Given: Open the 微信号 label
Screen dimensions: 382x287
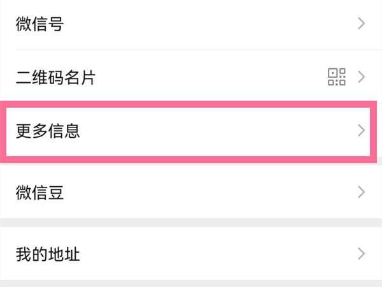Looking at the screenshot, I should point(39,24).
